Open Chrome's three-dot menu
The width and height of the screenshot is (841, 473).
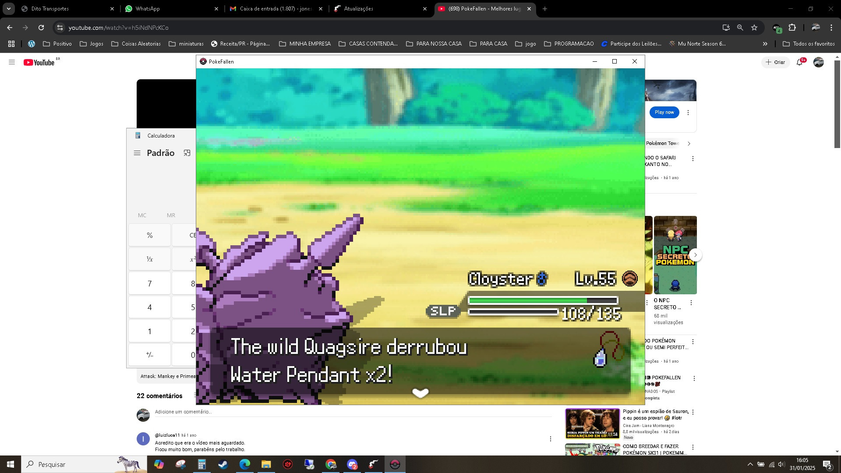coord(831,28)
